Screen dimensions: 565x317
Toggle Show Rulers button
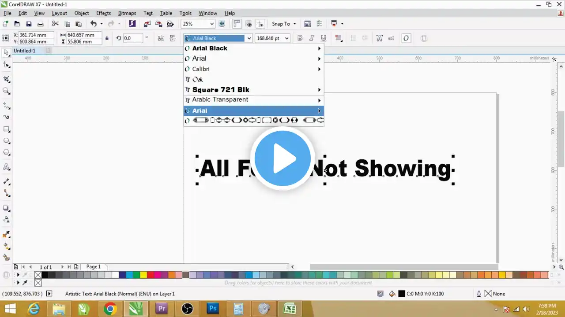(x=237, y=24)
